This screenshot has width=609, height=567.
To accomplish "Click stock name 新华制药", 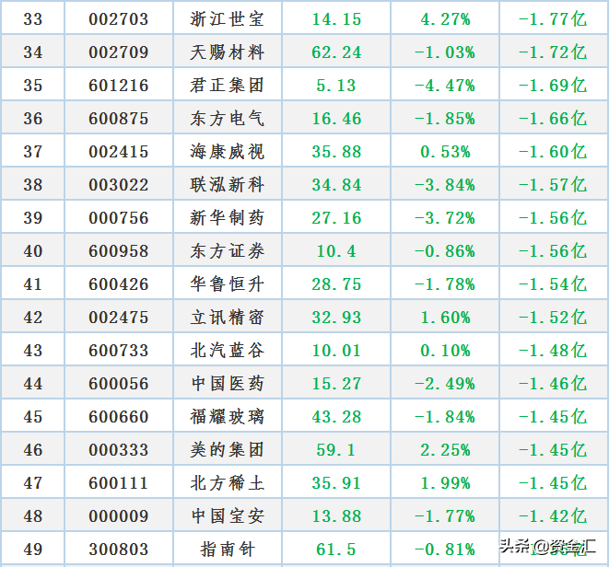I will click(x=228, y=218).
